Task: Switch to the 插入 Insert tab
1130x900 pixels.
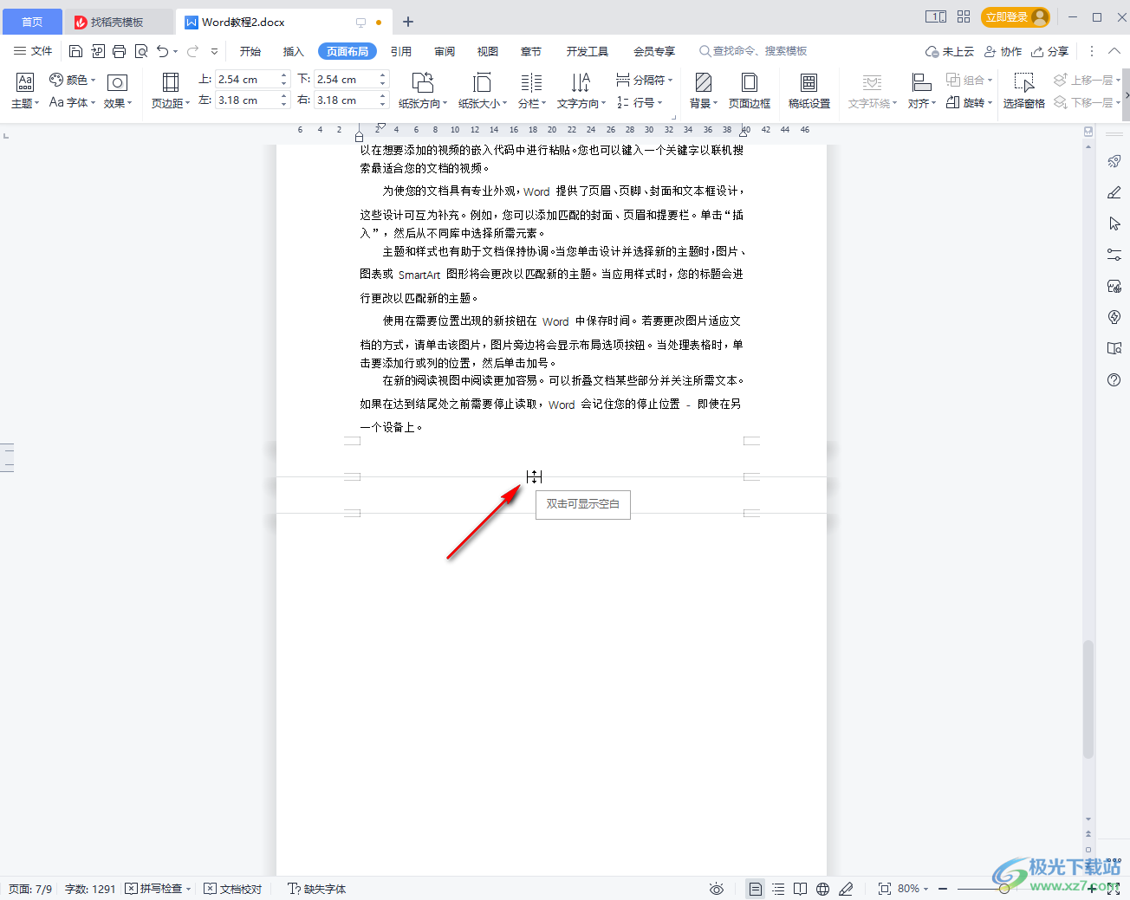Action: (x=294, y=51)
